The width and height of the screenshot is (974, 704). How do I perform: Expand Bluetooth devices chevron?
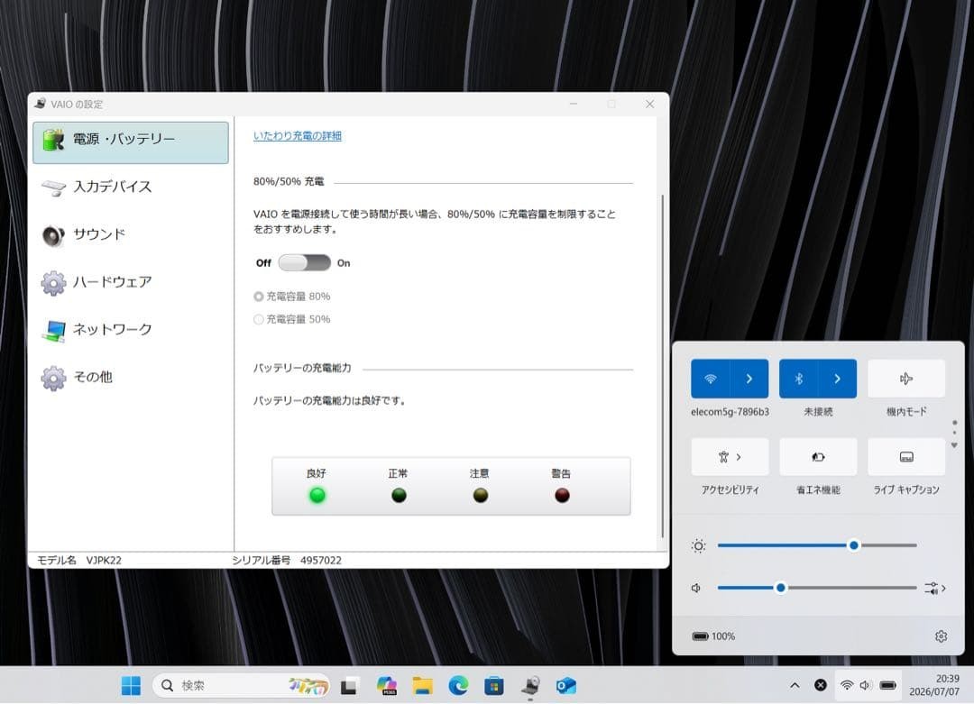(837, 379)
